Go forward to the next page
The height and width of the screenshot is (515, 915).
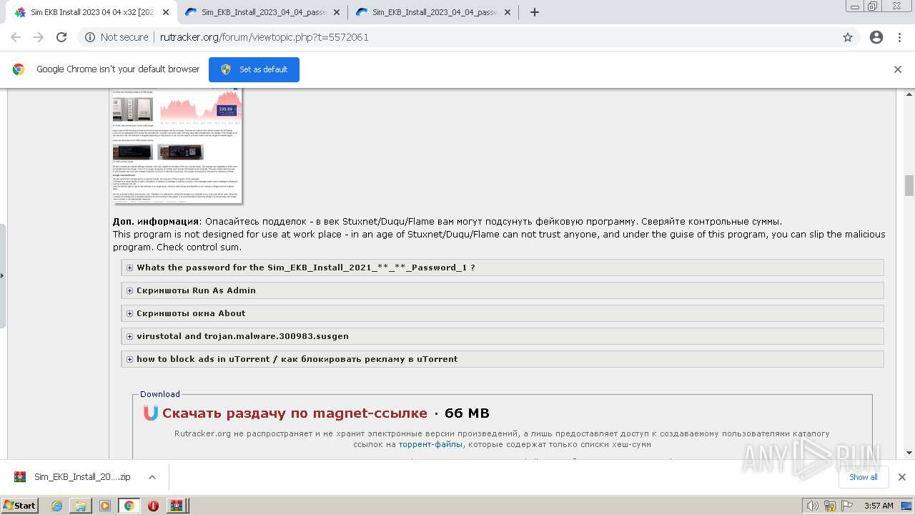pyautogui.click(x=39, y=37)
